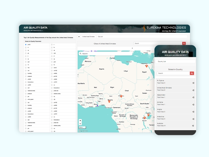Click red search button in mobile country panel
The image size is (209, 157).
pyautogui.click(x=192, y=73)
